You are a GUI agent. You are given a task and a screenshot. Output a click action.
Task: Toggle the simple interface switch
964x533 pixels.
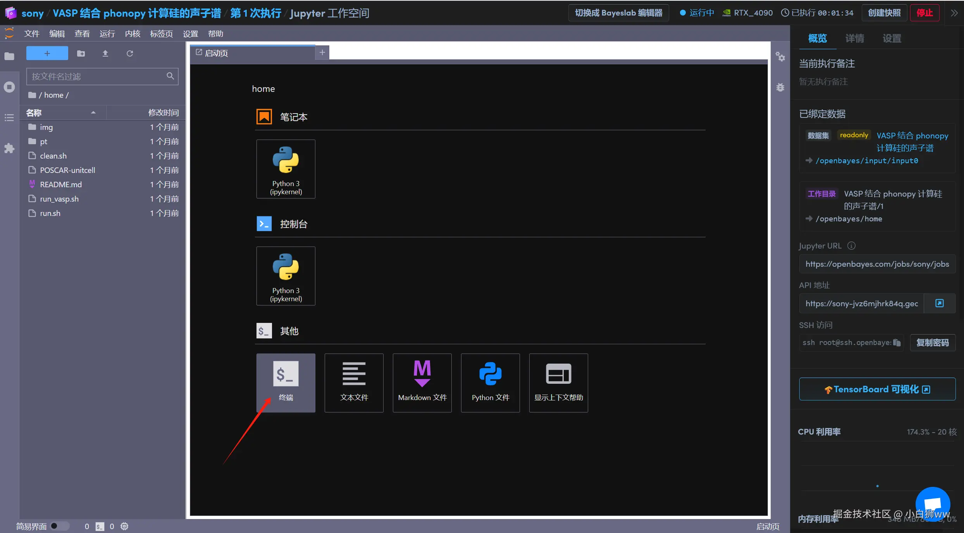(59, 526)
